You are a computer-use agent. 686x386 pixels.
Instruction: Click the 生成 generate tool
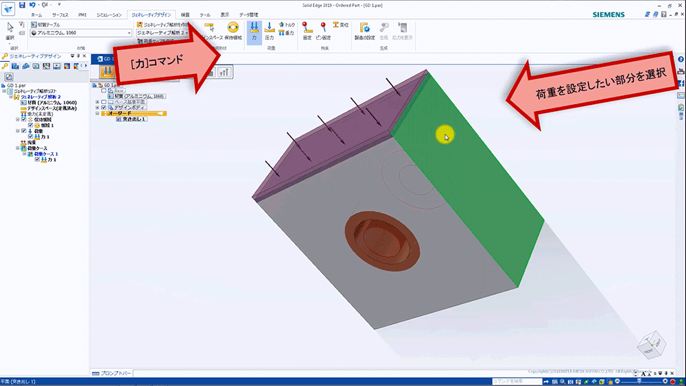(x=383, y=32)
